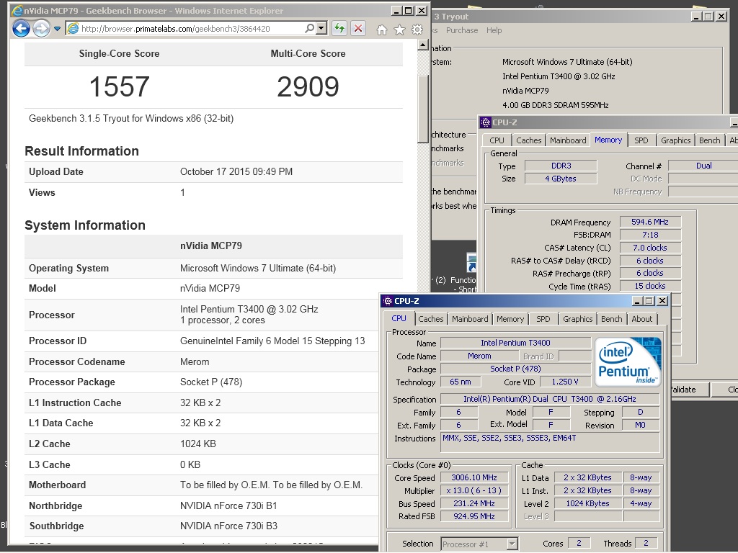
Task: Click Single-Core Score 1557
Action: tap(119, 87)
